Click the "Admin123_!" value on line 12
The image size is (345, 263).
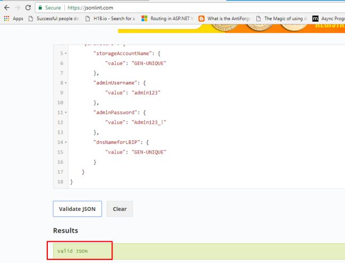pos(149,123)
